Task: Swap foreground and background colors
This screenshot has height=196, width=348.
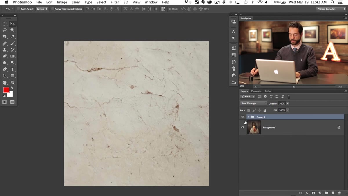Action: (12, 88)
